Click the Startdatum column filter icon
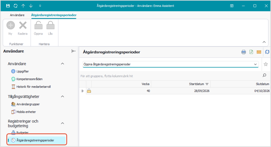The width and height of the screenshot is (271, 147). pyautogui.click(x=207, y=84)
